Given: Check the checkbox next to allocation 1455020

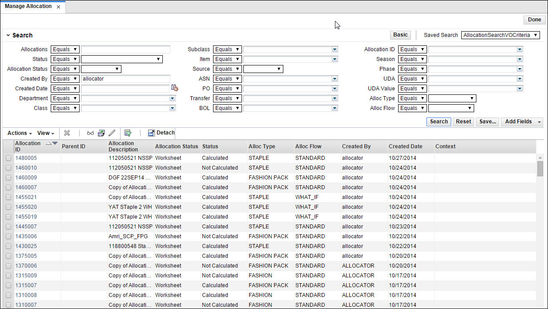Looking at the screenshot, I should [8, 207].
